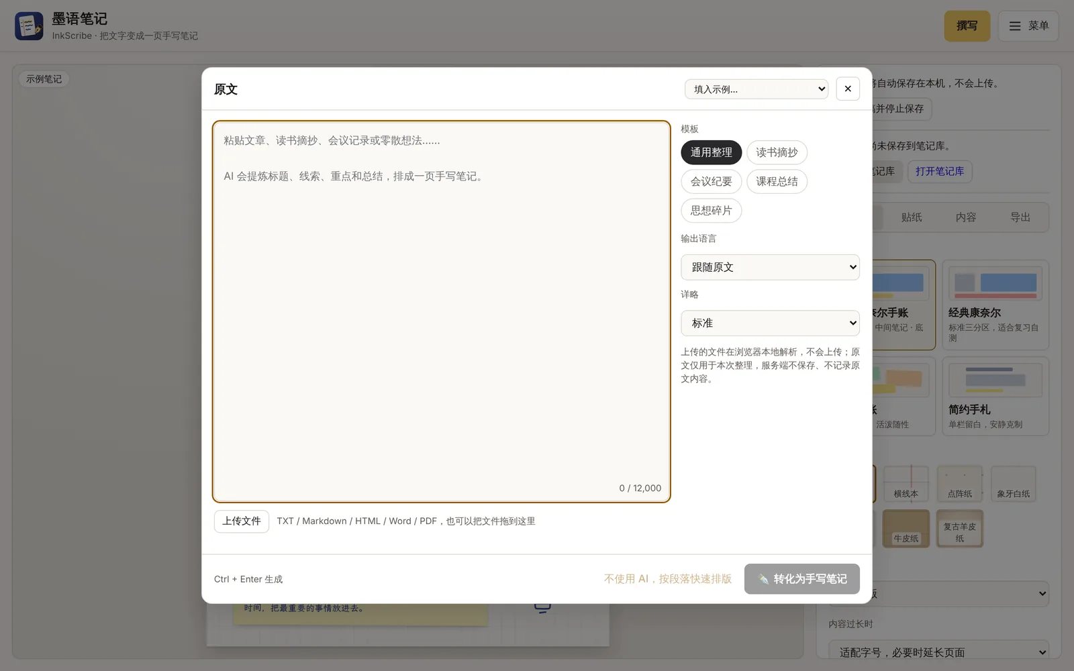Click 打开笔记库 button

coord(940,171)
